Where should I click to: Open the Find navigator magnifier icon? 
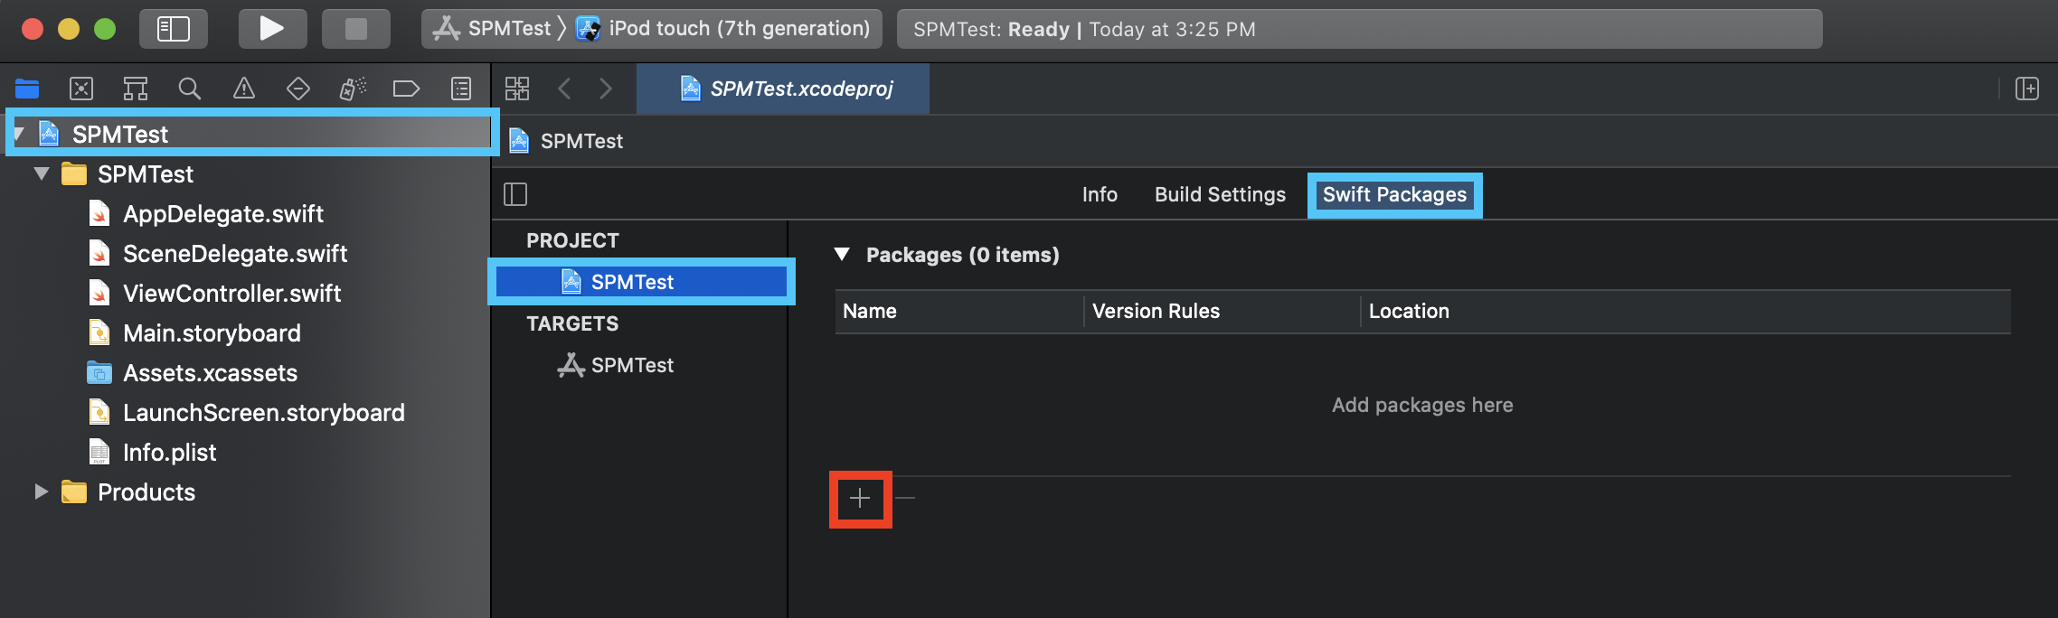pos(190,89)
